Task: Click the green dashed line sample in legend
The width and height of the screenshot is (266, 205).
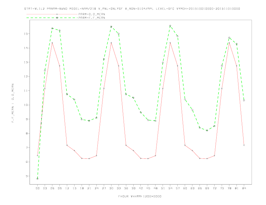Action: pyautogui.click(x=52, y=18)
